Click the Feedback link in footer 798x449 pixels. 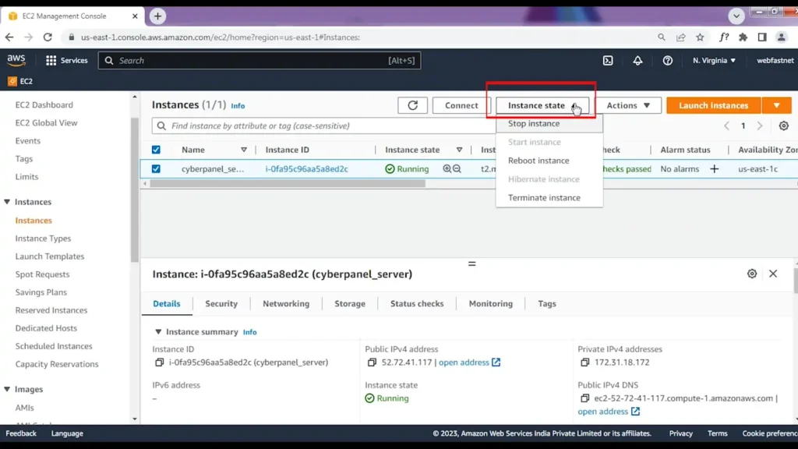tap(21, 433)
